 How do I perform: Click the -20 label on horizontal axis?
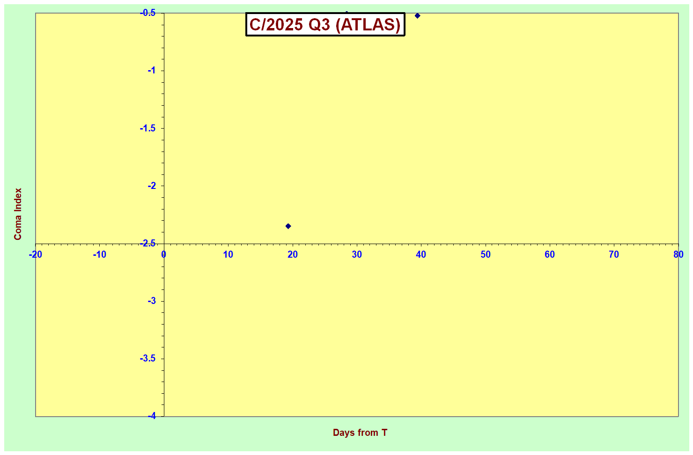[35, 254]
